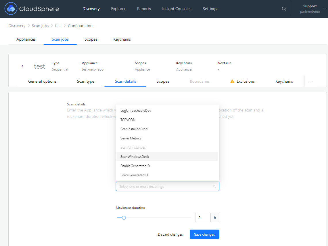This screenshot has width=328, height=246.
Task: Switch to the Appliances tab
Action: [x=26, y=39]
